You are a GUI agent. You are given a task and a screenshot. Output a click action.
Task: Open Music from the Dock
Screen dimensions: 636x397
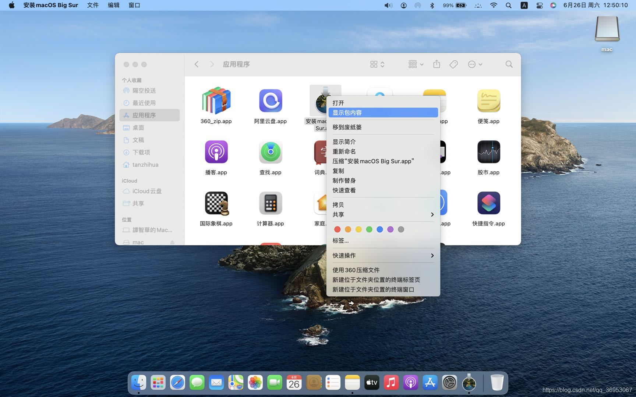[391, 383]
